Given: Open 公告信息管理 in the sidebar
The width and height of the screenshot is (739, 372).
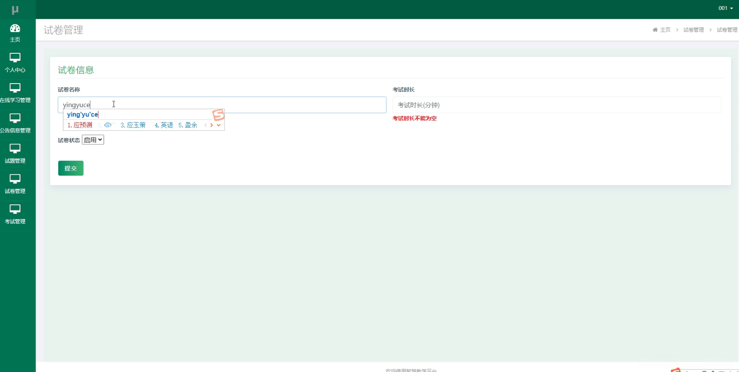Looking at the screenshot, I should coord(15,124).
